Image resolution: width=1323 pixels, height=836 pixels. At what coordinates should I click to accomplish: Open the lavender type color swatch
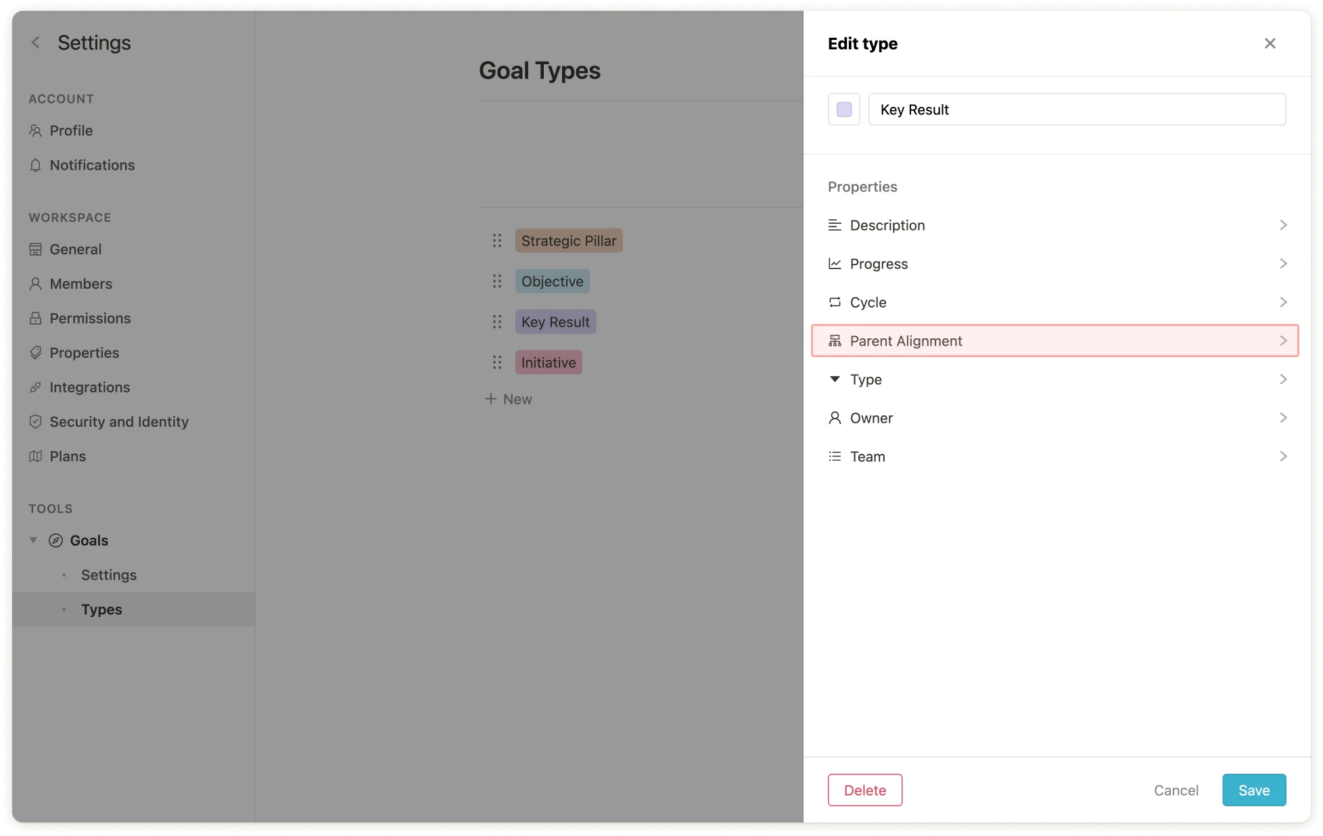tap(843, 110)
